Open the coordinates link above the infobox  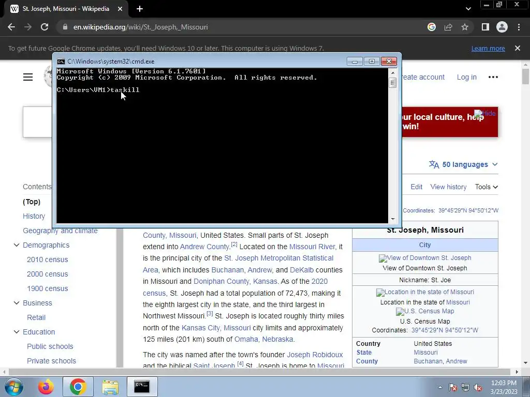(x=468, y=210)
